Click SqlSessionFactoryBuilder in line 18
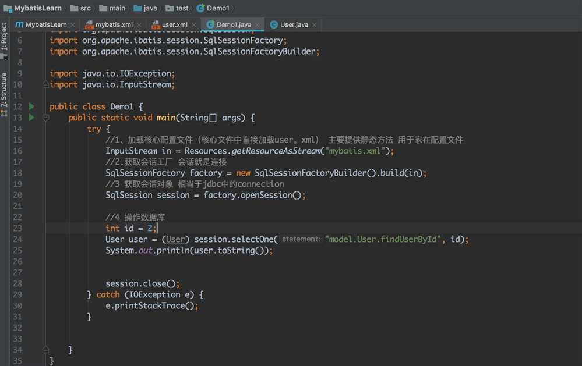This screenshot has height=366, width=582. pyautogui.click(x=311, y=173)
